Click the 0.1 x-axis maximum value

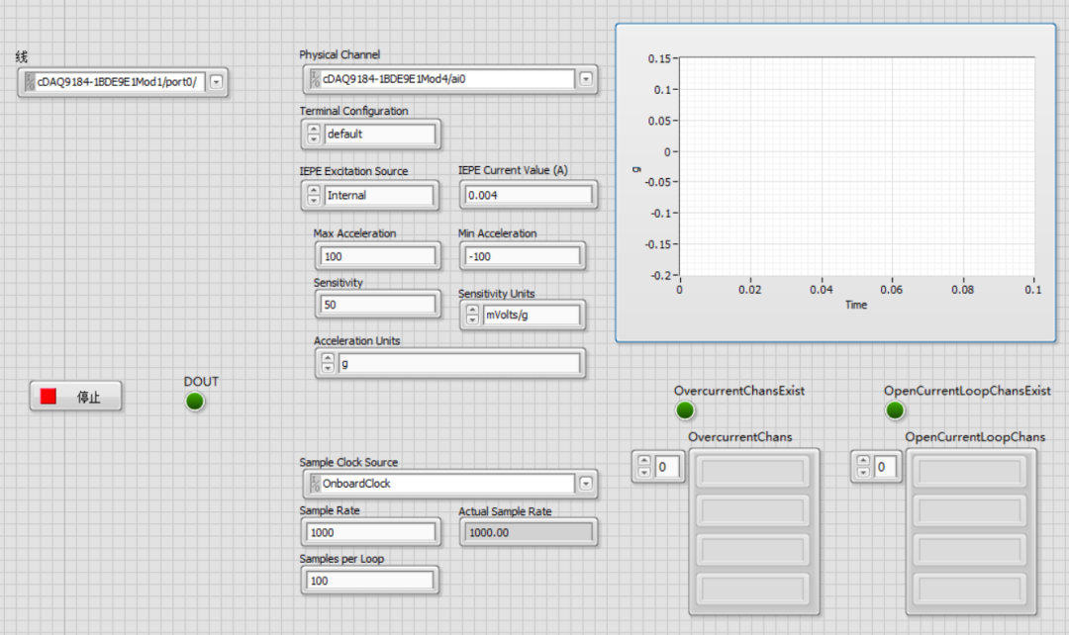point(1032,290)
